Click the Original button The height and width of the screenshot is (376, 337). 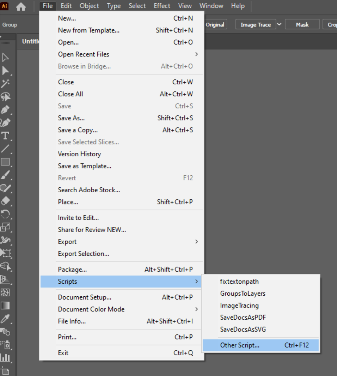click(x=216, y=24)
